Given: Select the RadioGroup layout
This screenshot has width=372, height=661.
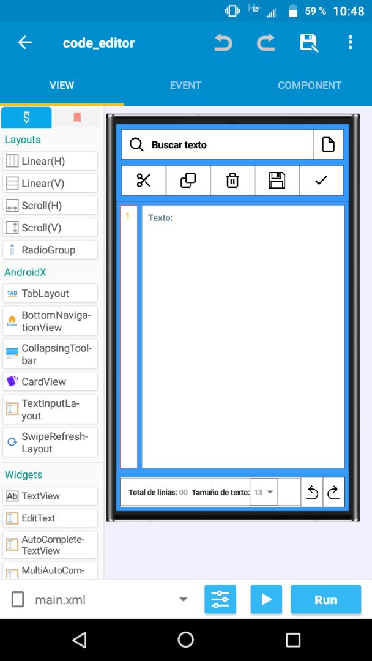Looking at the screenshot, I should (50, 250).
